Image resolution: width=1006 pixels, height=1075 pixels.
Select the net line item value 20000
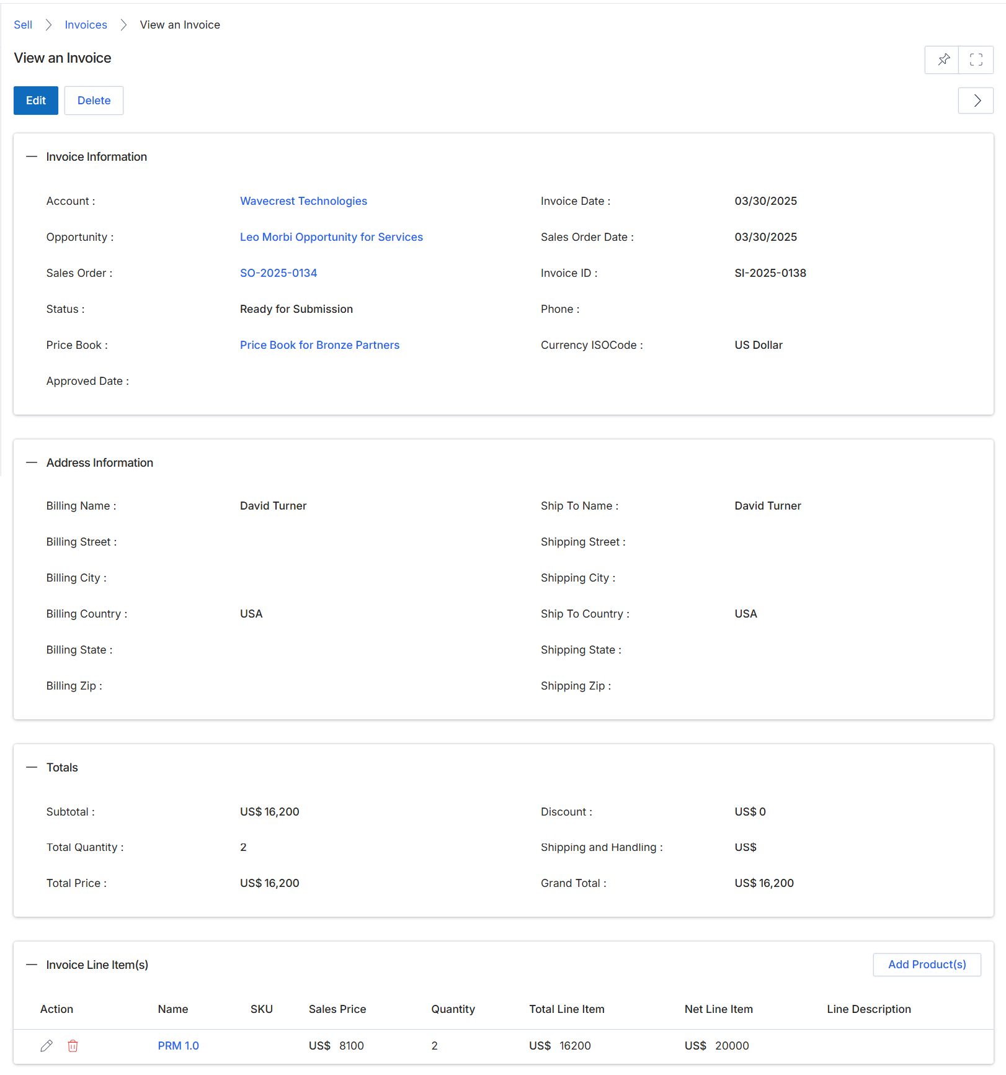click(x=732, y=1046)
